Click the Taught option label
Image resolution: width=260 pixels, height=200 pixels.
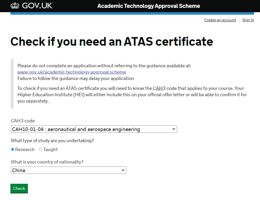(x=50, y=149)
